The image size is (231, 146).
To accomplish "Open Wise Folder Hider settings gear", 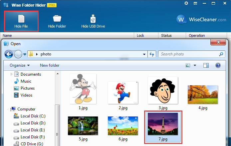I will coord(186,3).
